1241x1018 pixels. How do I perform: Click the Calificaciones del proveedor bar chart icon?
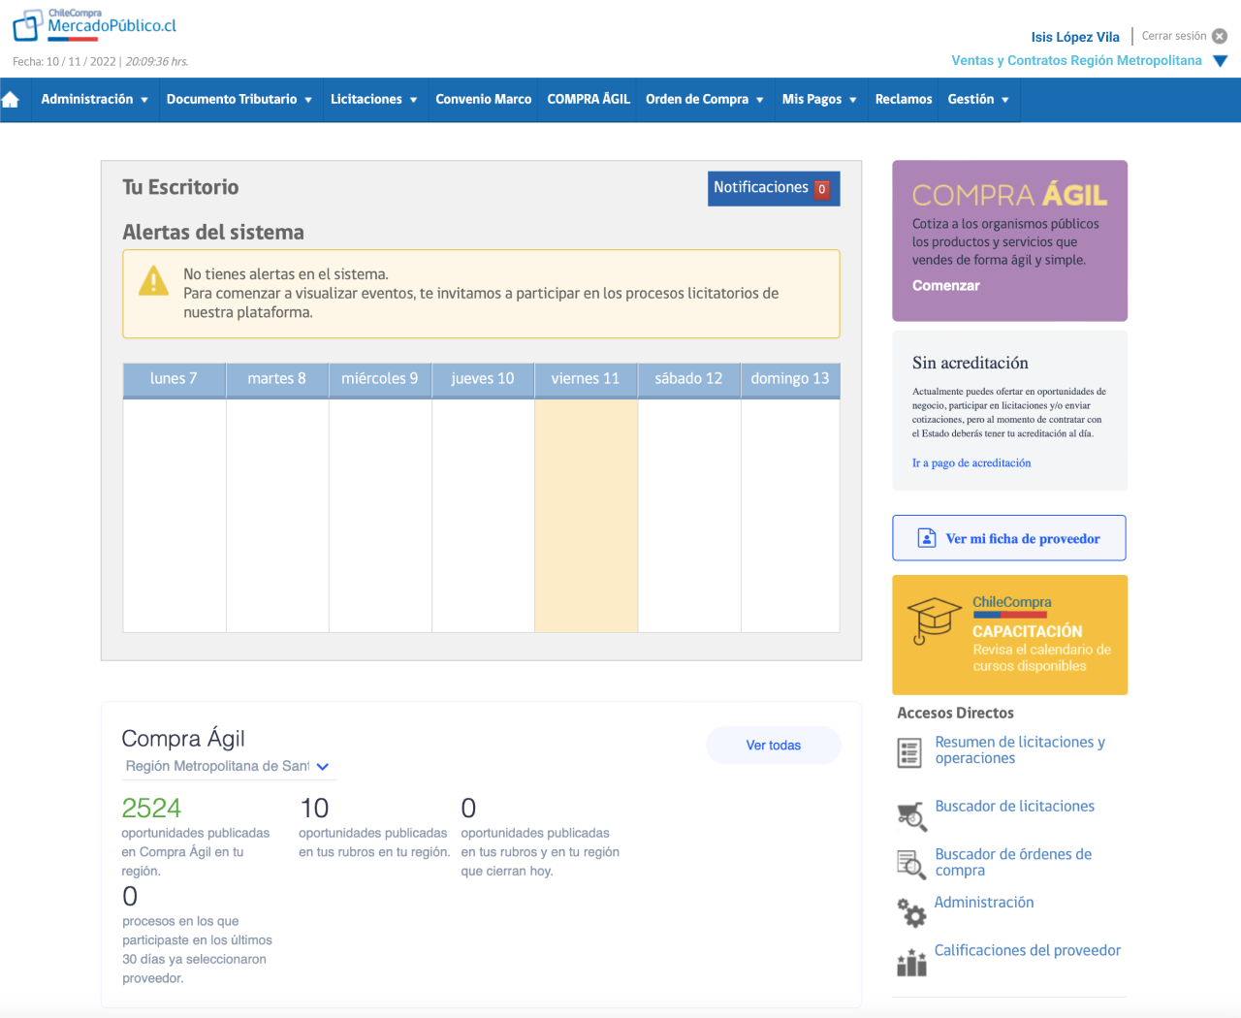click(x=910, y=961)
